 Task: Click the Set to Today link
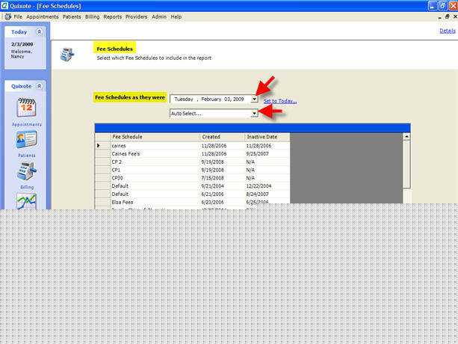(280, 101)
